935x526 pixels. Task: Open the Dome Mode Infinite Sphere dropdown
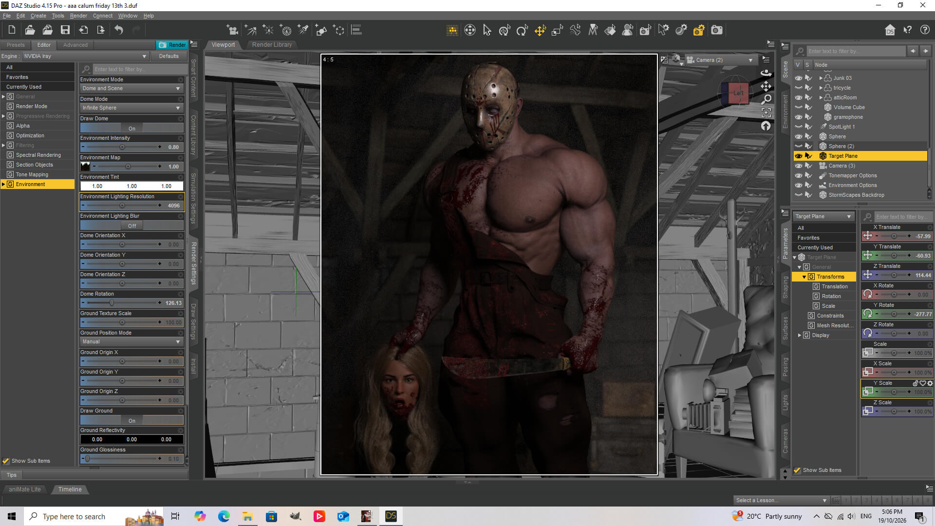click(131, 108)
